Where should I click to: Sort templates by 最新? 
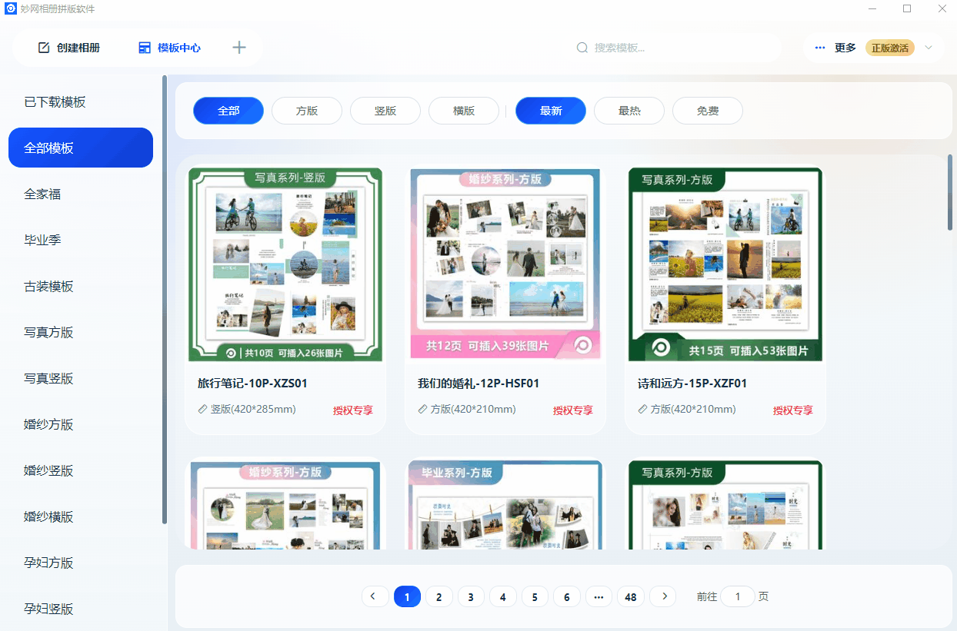click(551, 111)
